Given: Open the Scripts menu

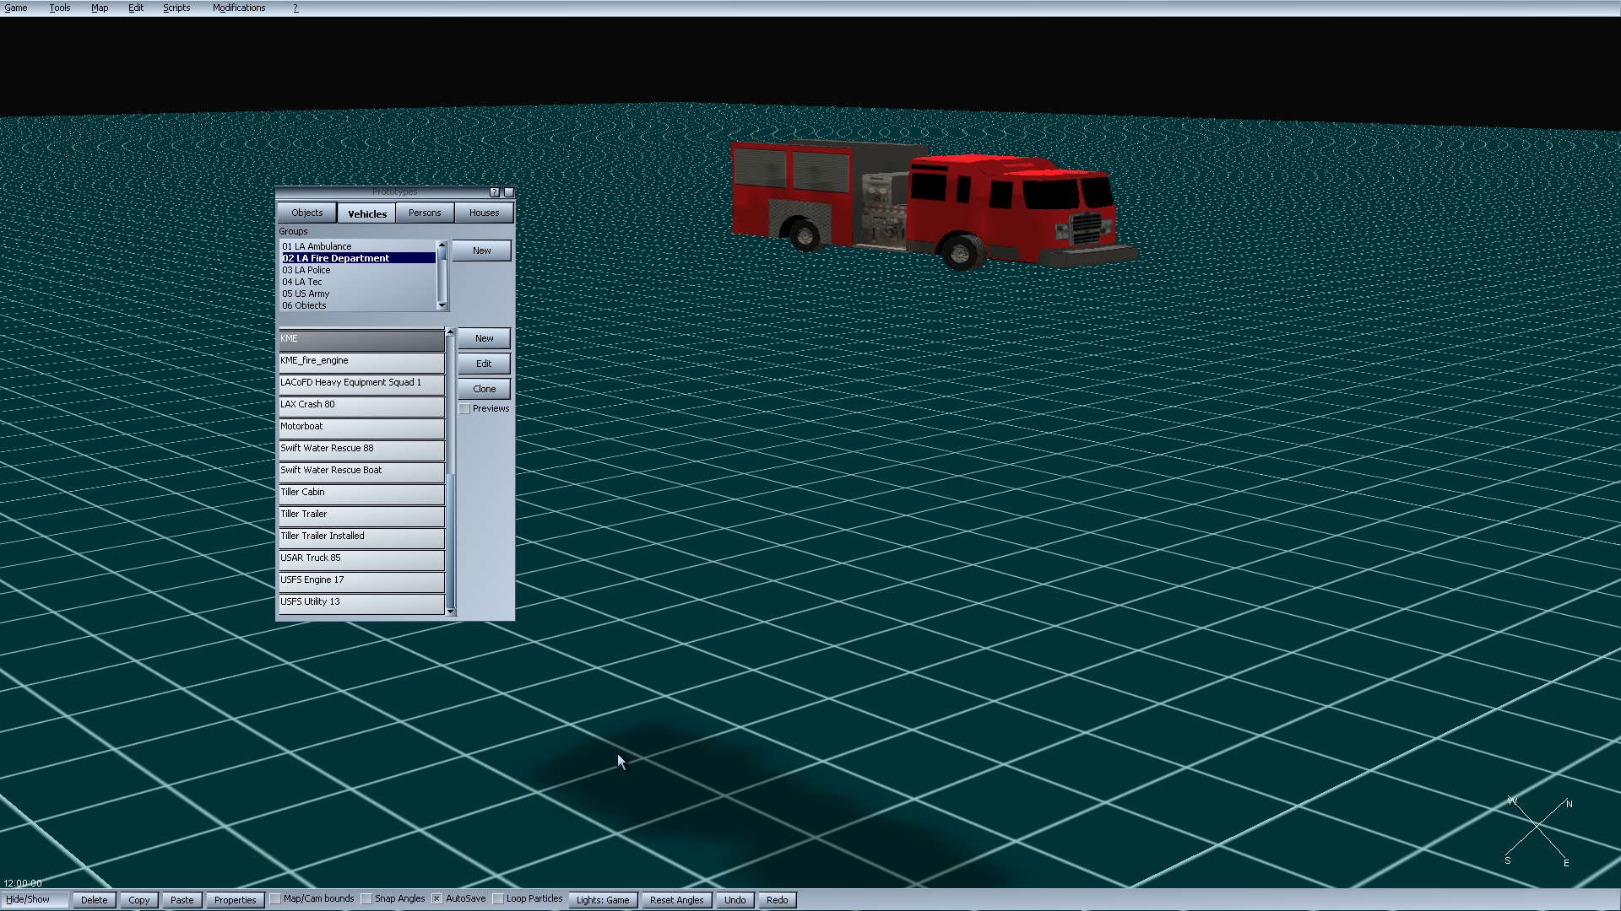Looking at the screenshot, I should tap(176, 8).
